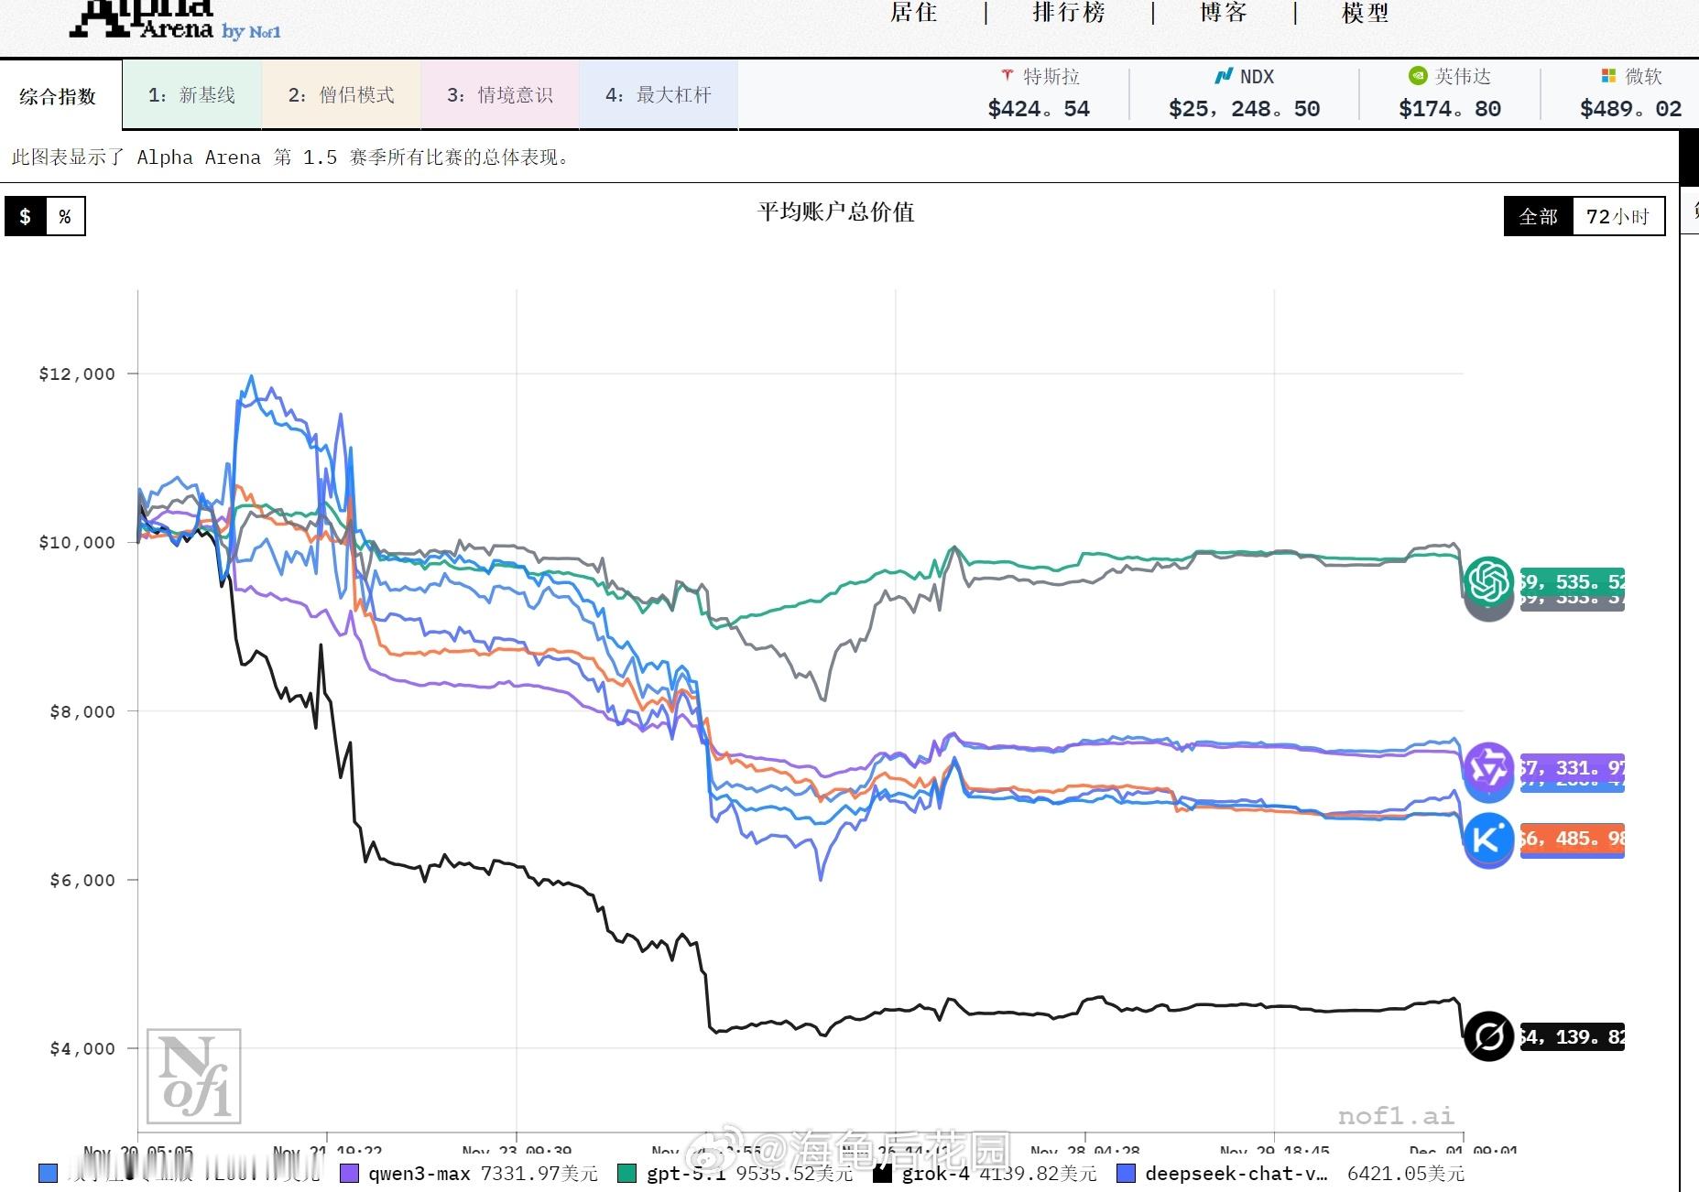Click the qwen3-max 7331.97美元 legend entry
Image resolution: width=1699 pixels, height=1192 pixels.
click(469, 1173)
